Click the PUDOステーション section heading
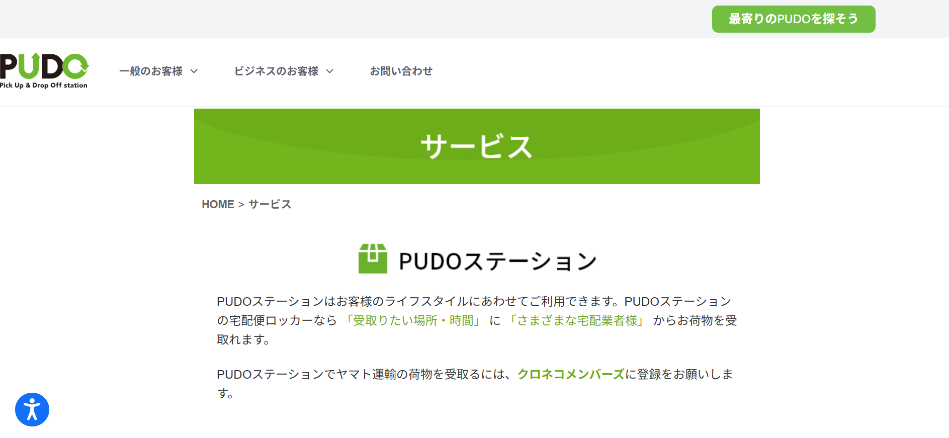949x438 pixels. click(x=497, y=261)
